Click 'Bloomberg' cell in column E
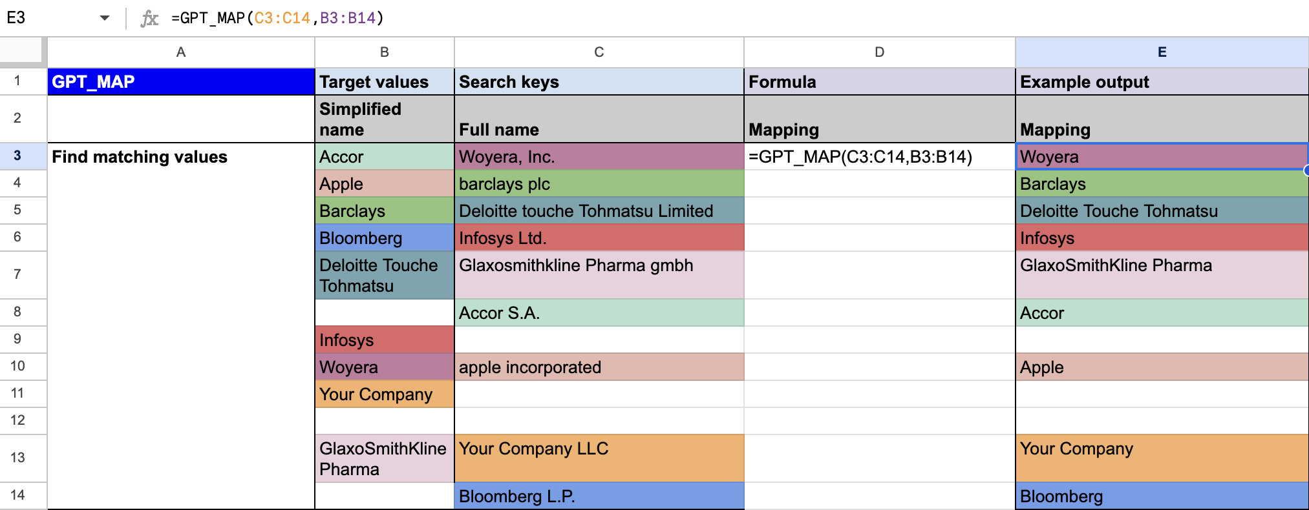The width and height of the screenshot is (1309, 510). (1162, 496)
